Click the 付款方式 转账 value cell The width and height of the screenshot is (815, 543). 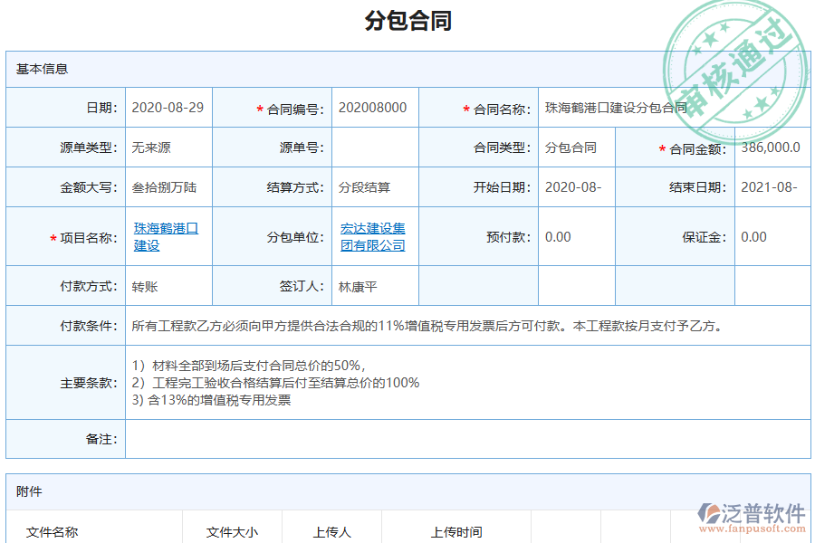(168, 285)
